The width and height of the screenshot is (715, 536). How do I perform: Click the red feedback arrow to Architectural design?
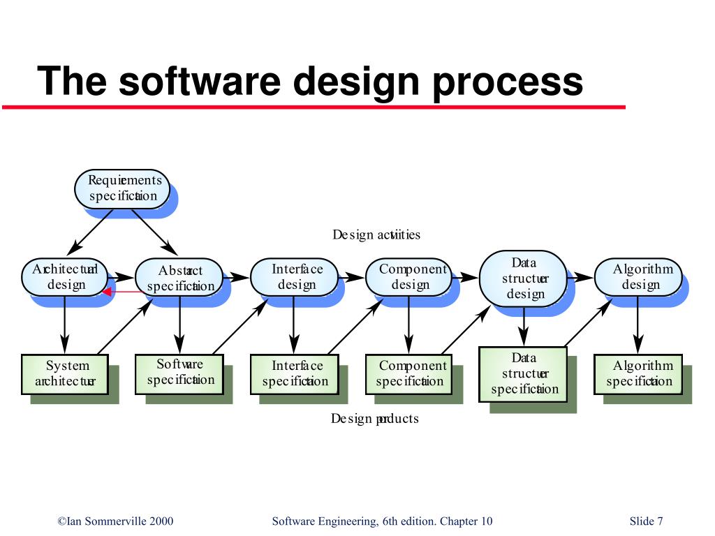[122, 292]
